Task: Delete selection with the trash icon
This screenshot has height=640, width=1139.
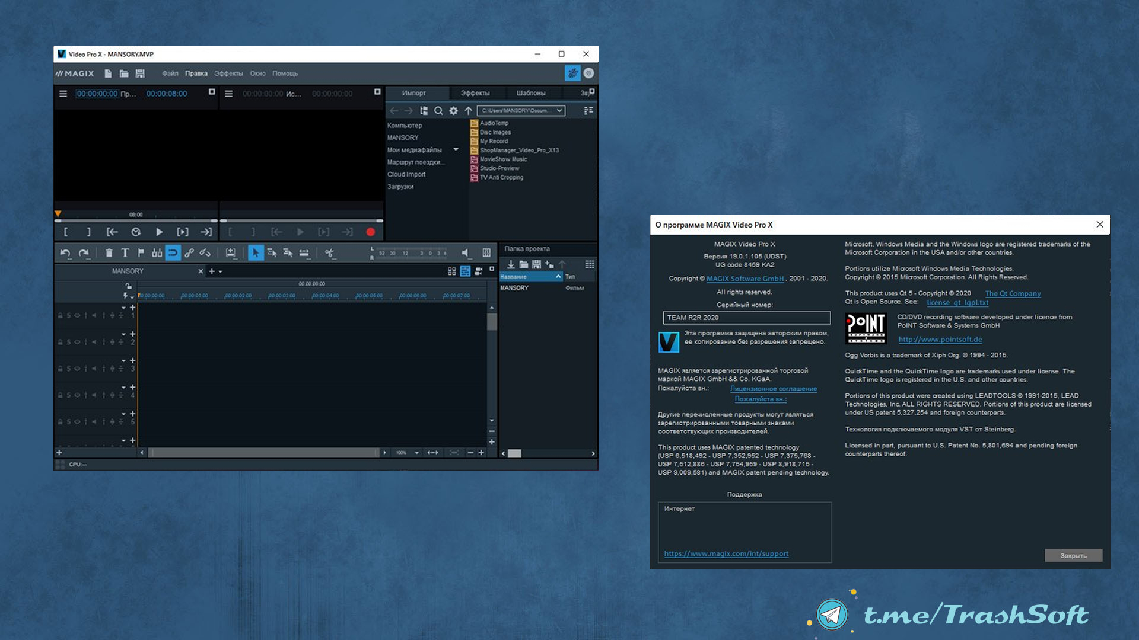Action: coord(109,253)
